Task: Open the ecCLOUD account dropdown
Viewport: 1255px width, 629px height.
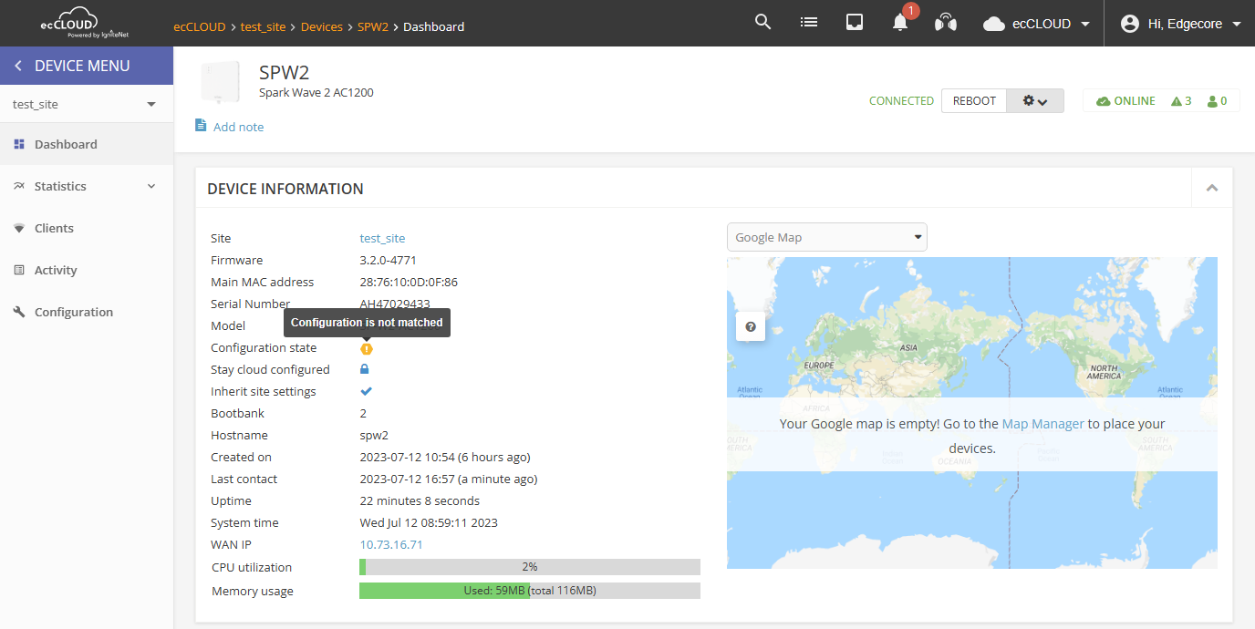Action: click(x=1036, y=24)
